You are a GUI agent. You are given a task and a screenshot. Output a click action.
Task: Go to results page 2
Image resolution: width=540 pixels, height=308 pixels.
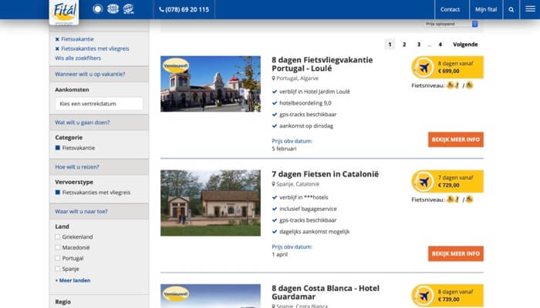pos(404,45)
